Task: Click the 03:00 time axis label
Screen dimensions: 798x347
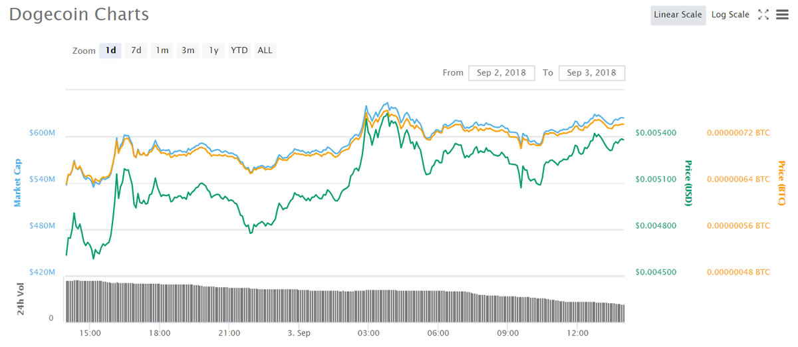Action: tap(368, 333)
